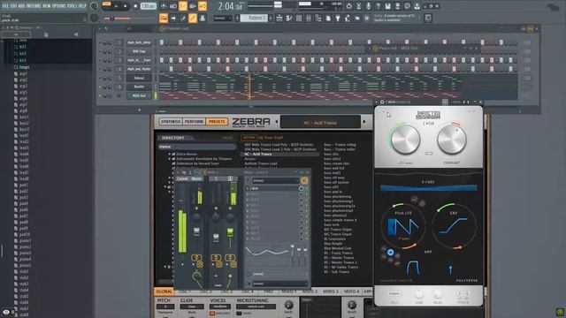Viewport: 566px width, 318px height.
Task: Open the channel rack view icon
Action: pyautogui.click(x=299, y=18)
